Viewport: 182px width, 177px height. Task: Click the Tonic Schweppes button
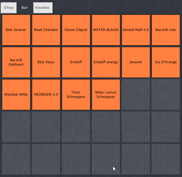[76, 95]
